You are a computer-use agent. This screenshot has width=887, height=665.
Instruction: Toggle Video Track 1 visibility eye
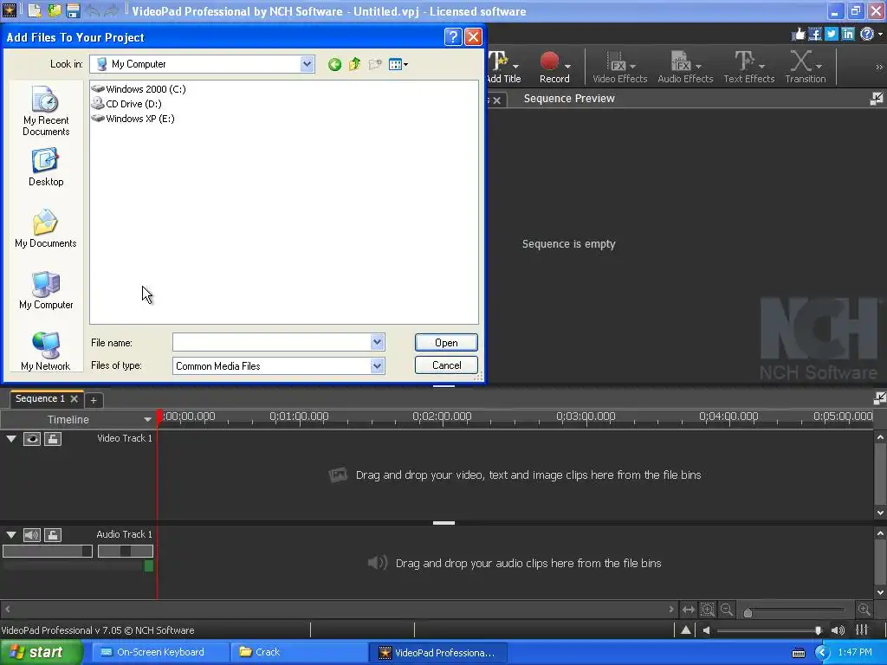point(32,439)
